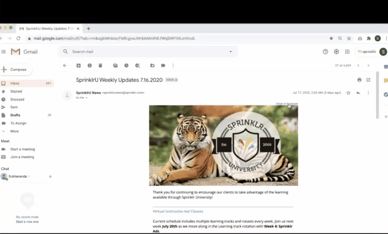Go to the newer email

[358, 66]
